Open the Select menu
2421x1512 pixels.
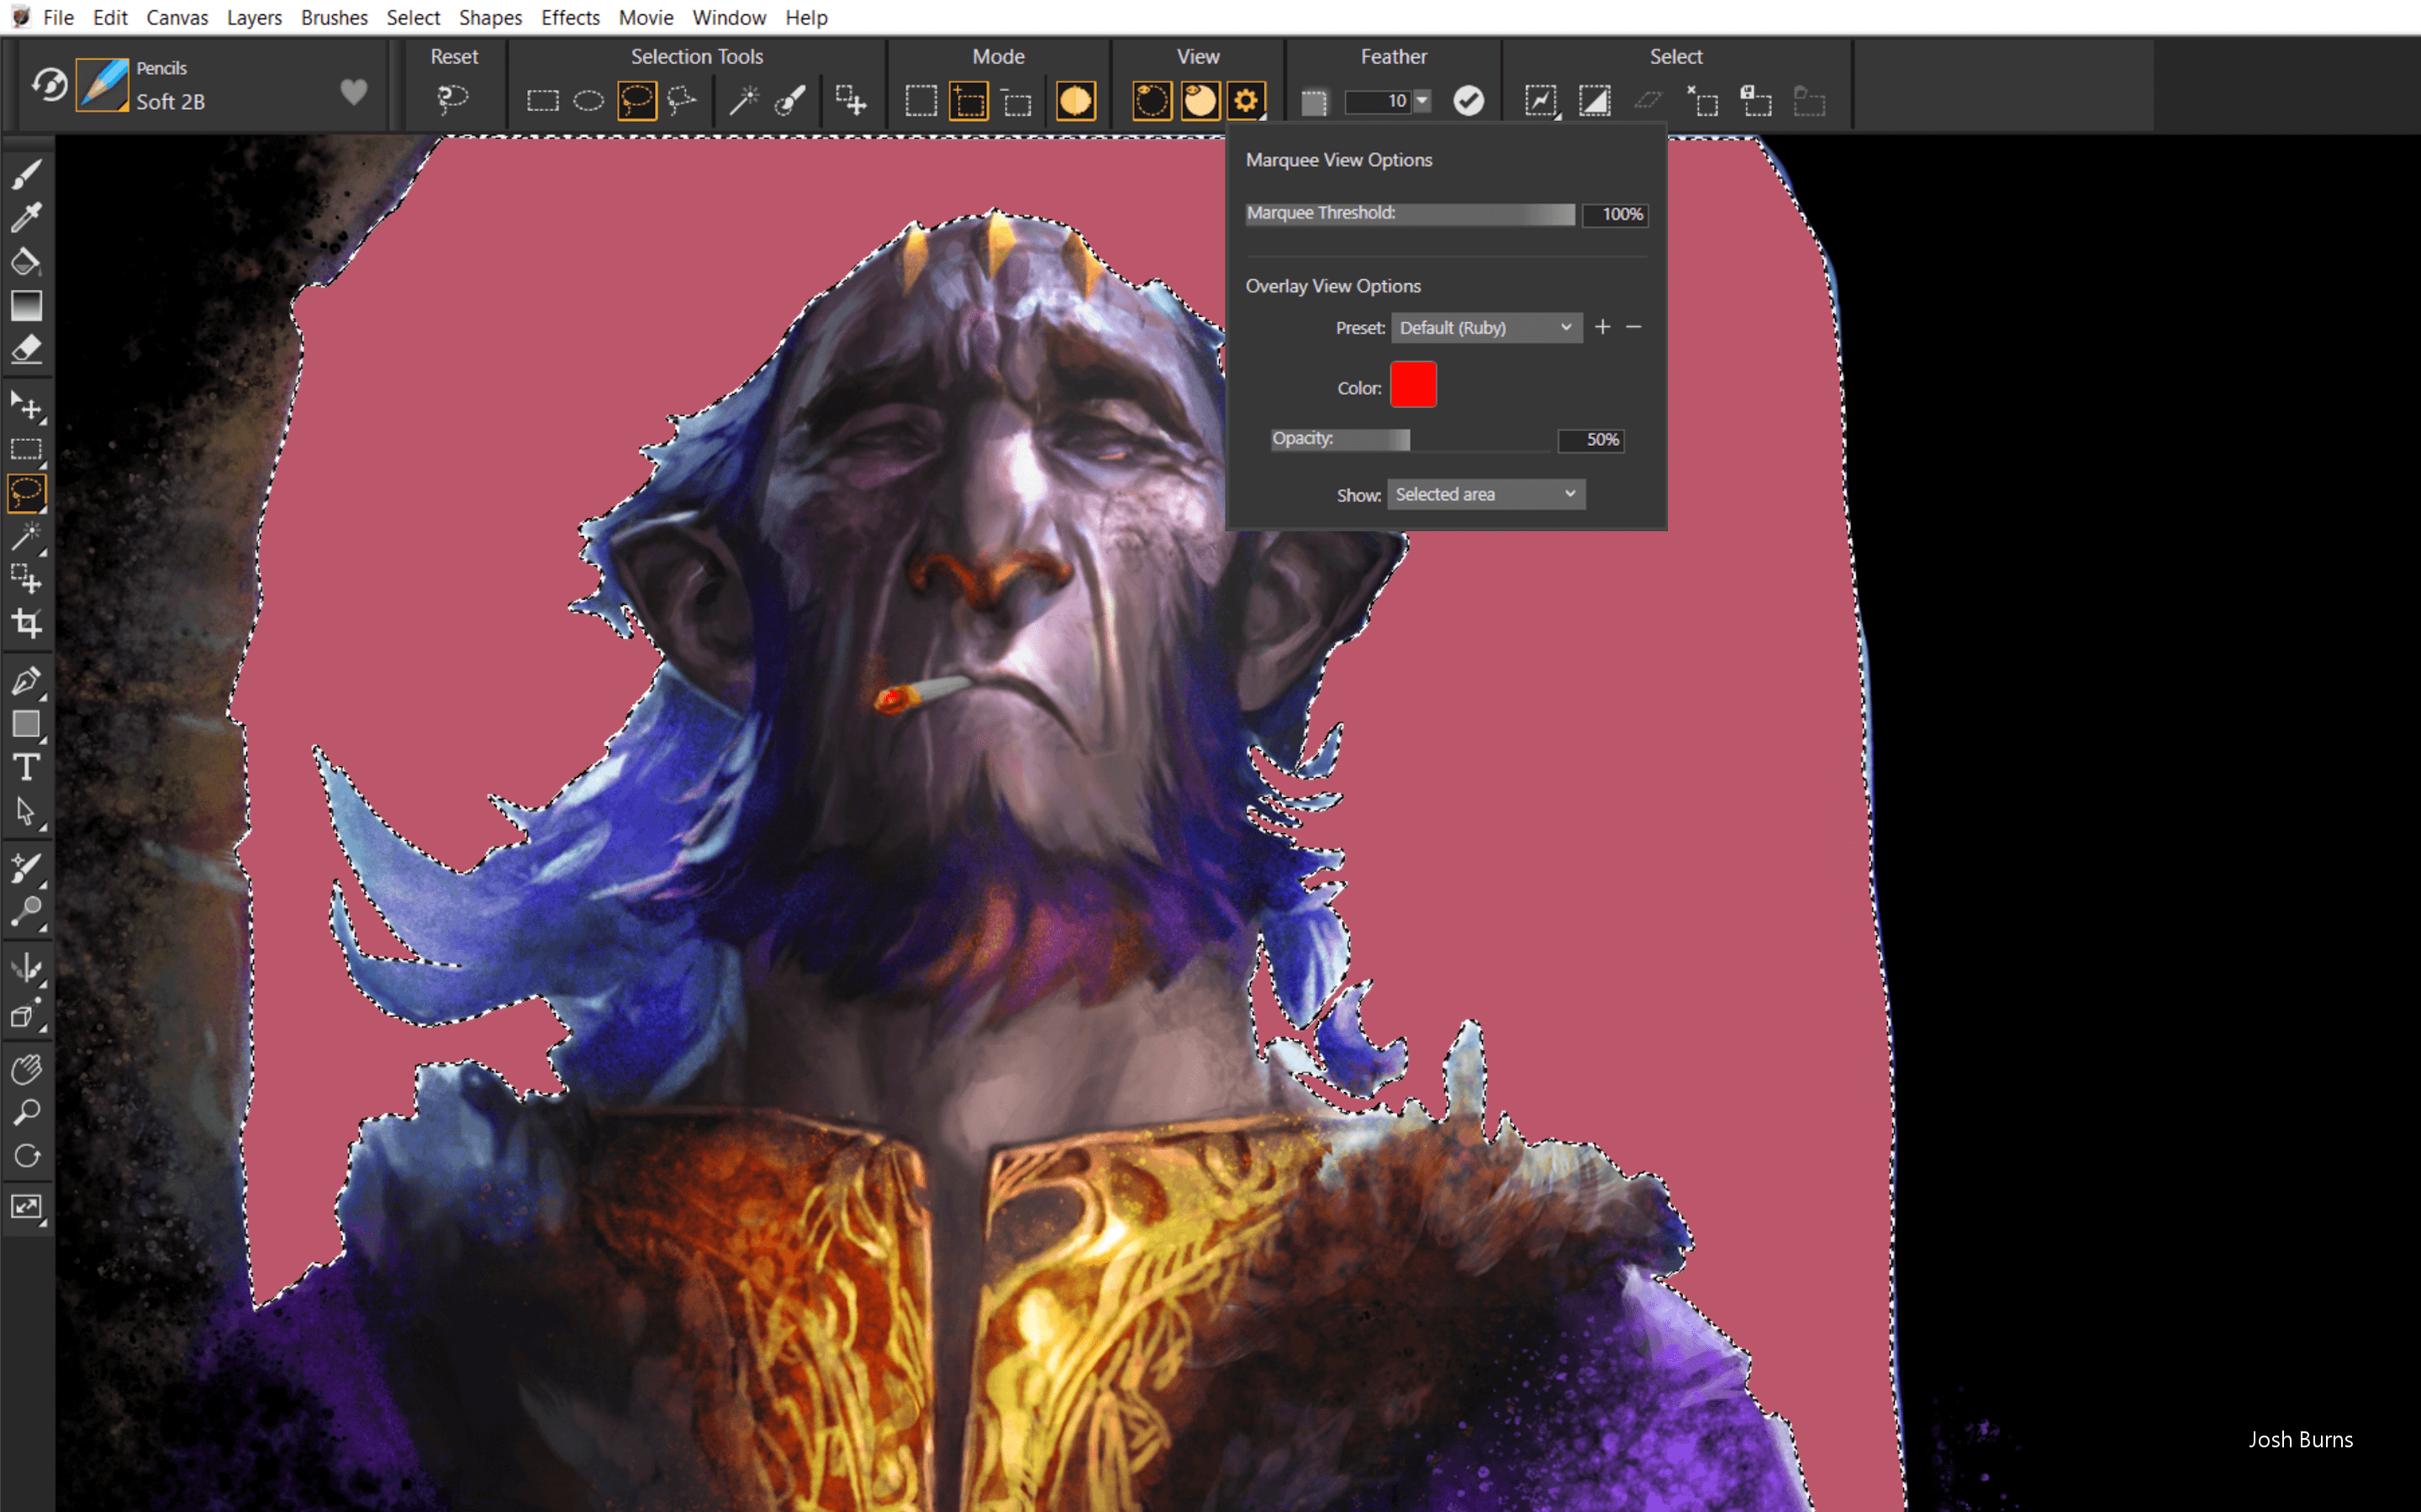click(x=412, y=17)
